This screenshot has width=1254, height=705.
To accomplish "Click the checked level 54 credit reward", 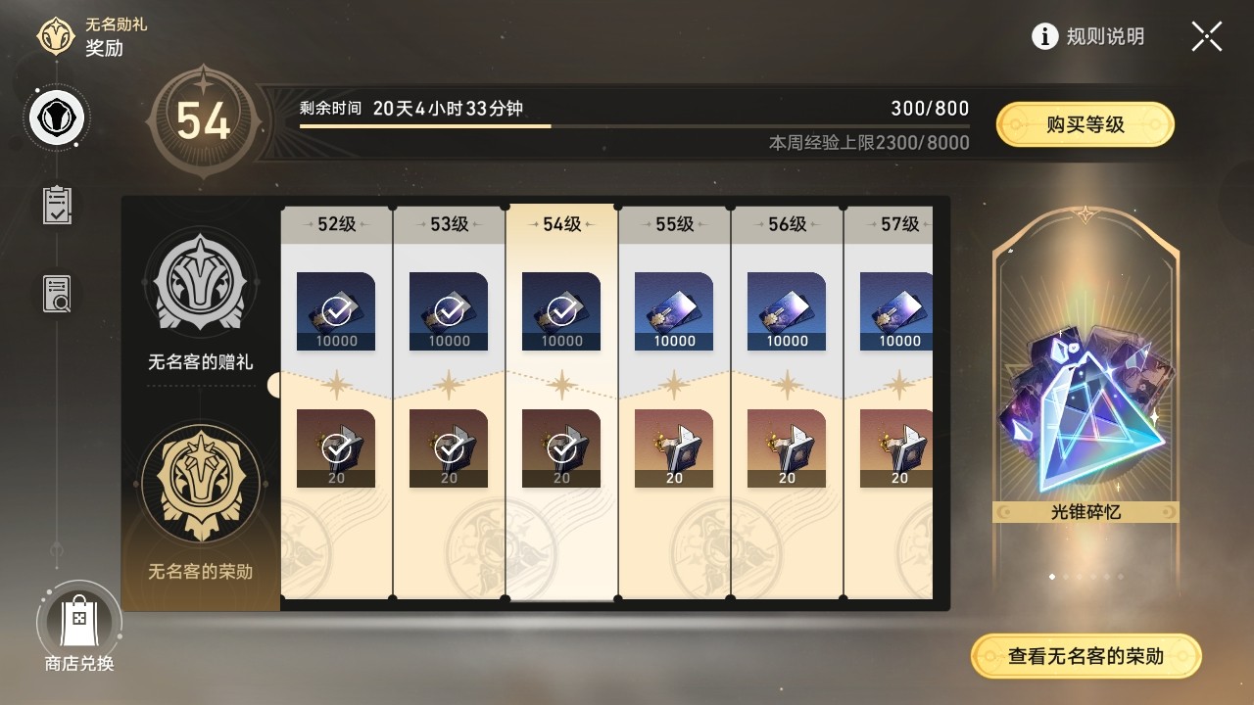I will (561, 311).
